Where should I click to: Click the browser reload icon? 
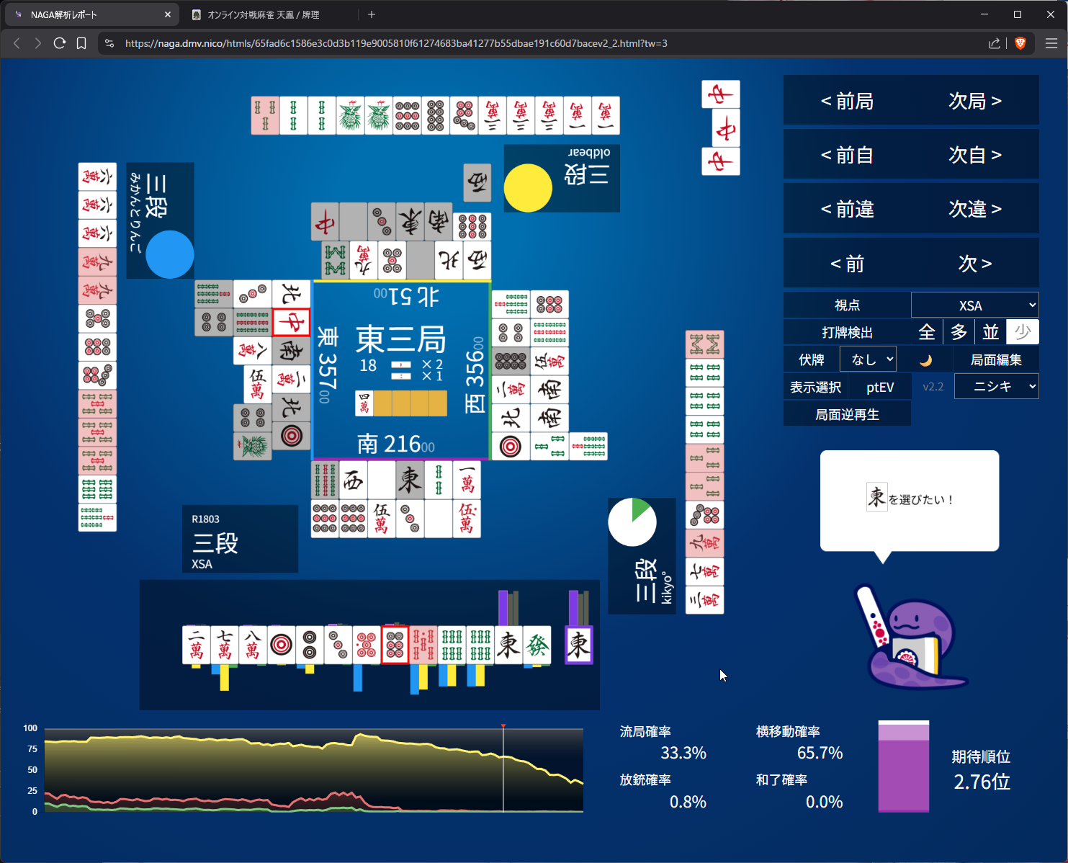[x=60, y=43]
